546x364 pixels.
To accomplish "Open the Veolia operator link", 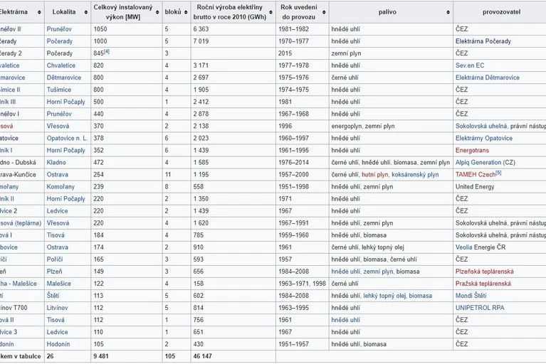I will (464, 247).
